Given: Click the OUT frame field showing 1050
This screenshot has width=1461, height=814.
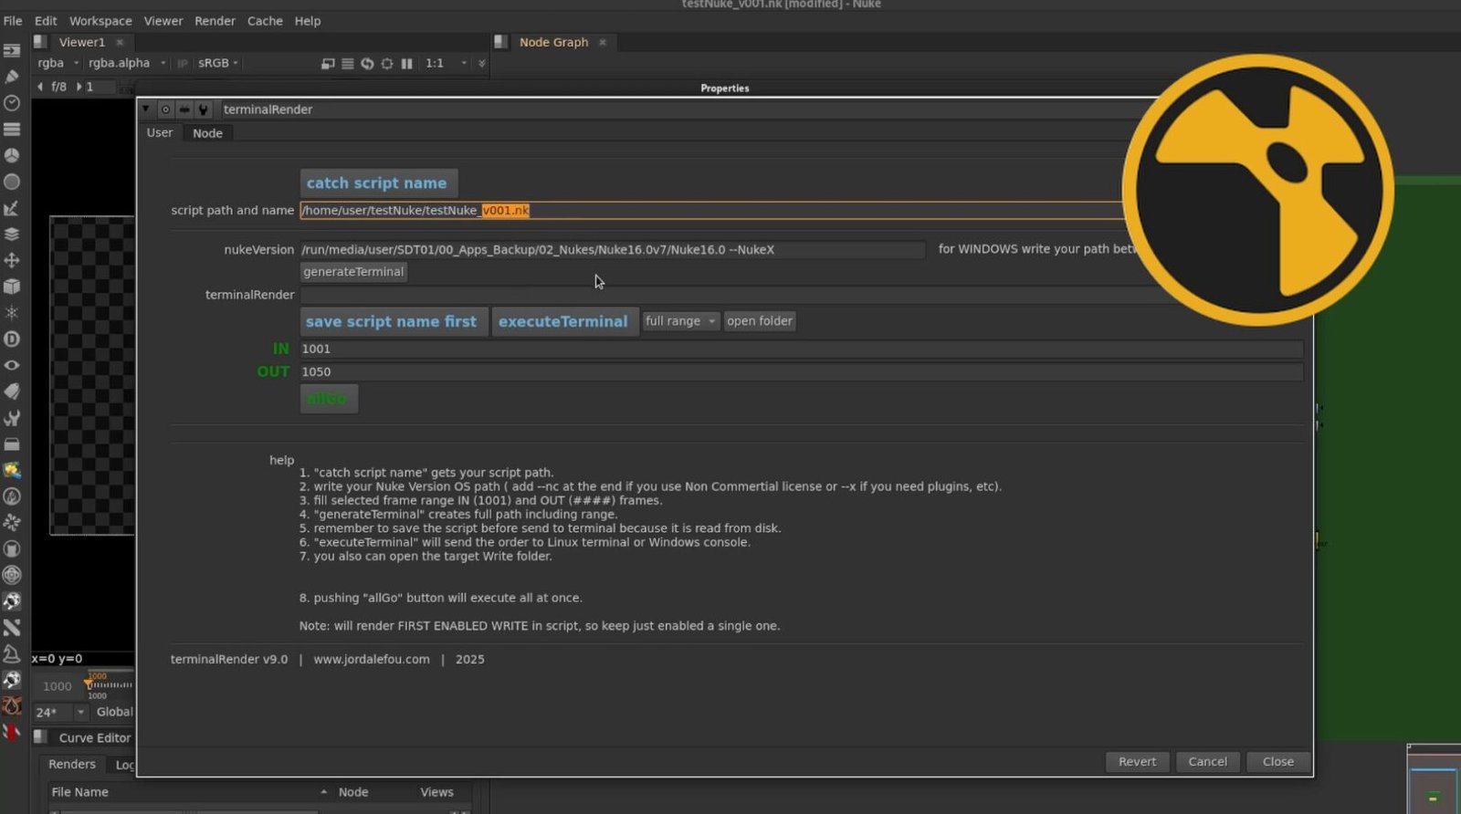Looking at the screenshot, I should pos(800,372).
